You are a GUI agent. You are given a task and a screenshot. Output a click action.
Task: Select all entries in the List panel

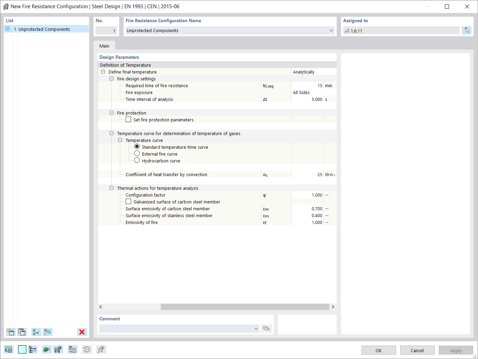coord(36,332)
